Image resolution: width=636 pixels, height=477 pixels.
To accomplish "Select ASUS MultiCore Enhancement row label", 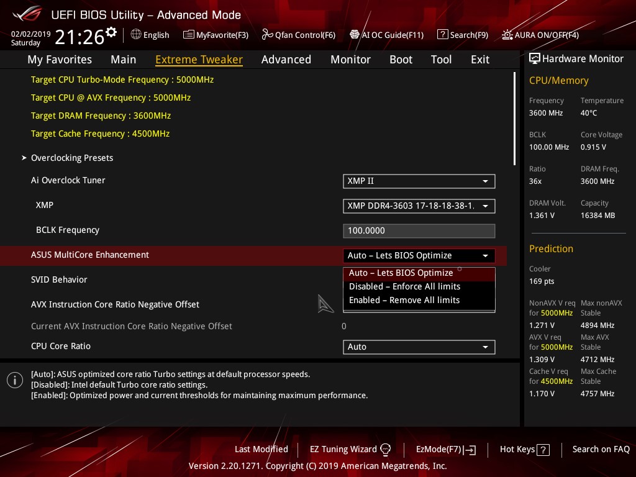I will 90,255.
